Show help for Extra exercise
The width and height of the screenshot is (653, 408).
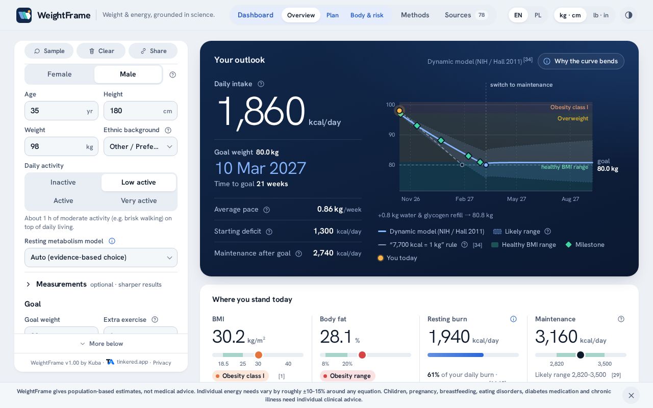(x=155, y=320)
